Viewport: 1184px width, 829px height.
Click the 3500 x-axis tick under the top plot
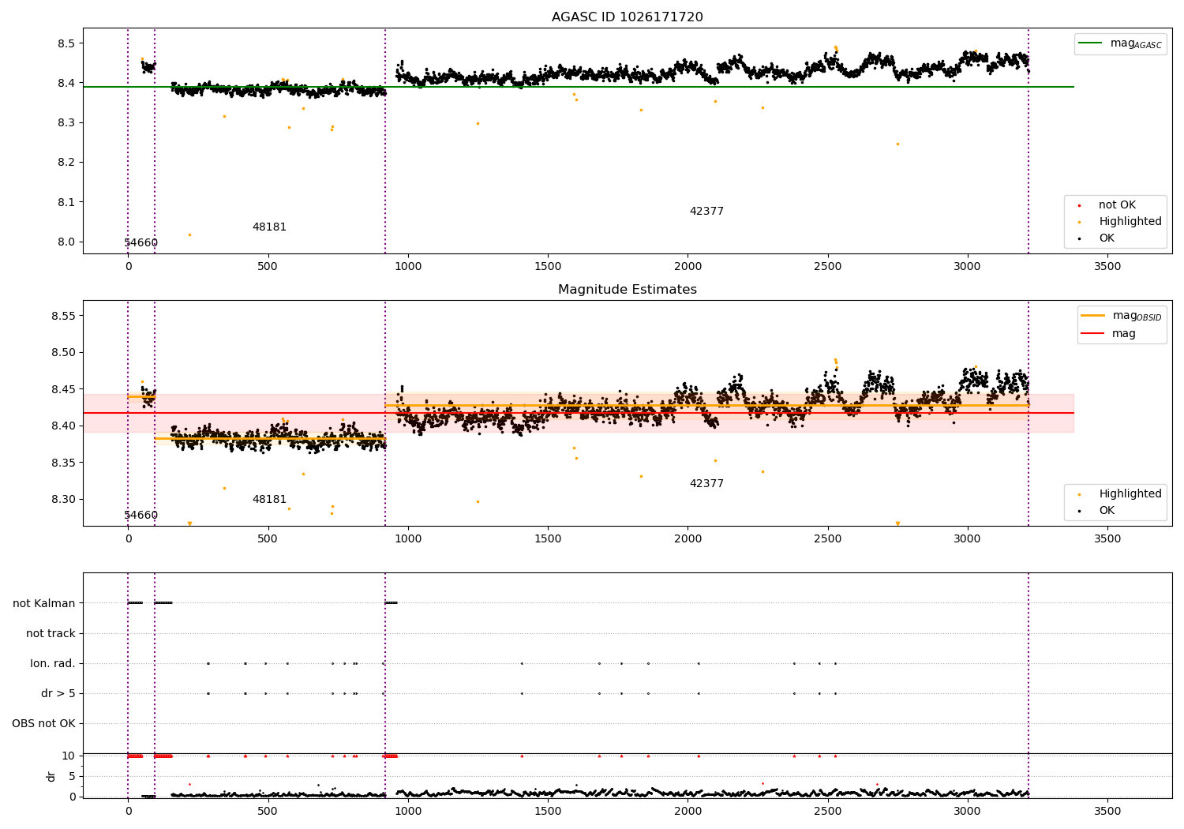1107,267
